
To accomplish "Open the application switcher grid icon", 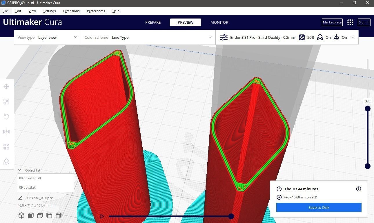I will click(350, 22).
